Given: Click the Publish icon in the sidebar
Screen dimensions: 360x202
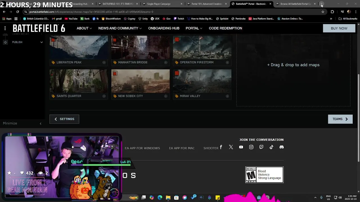Looking at the screenshot, I should coord(5,42).
